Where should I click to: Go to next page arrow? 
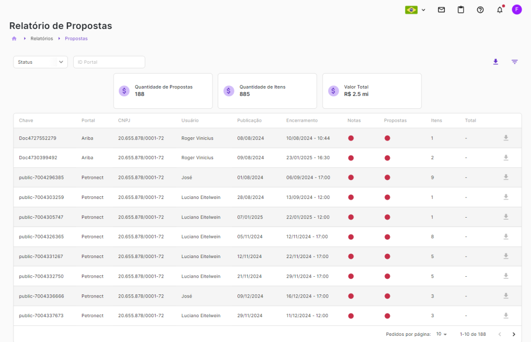coord(514,334)
